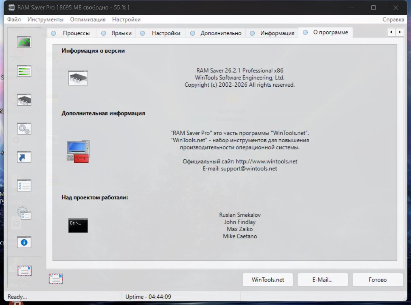Click the 'Uptime - 04:44:09' status entry
The width and height of the screenshot is (411, 305).
point(148,297)
